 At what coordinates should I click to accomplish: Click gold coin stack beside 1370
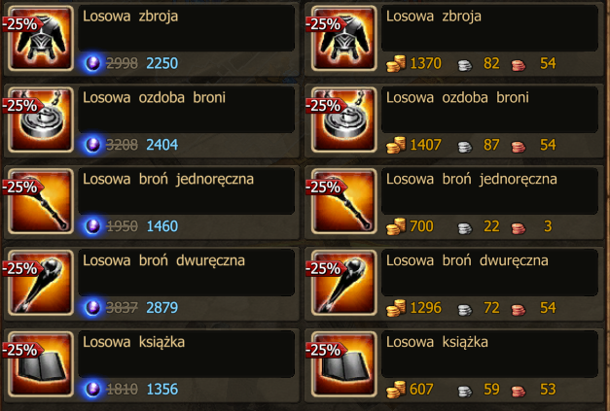[396, 64]
